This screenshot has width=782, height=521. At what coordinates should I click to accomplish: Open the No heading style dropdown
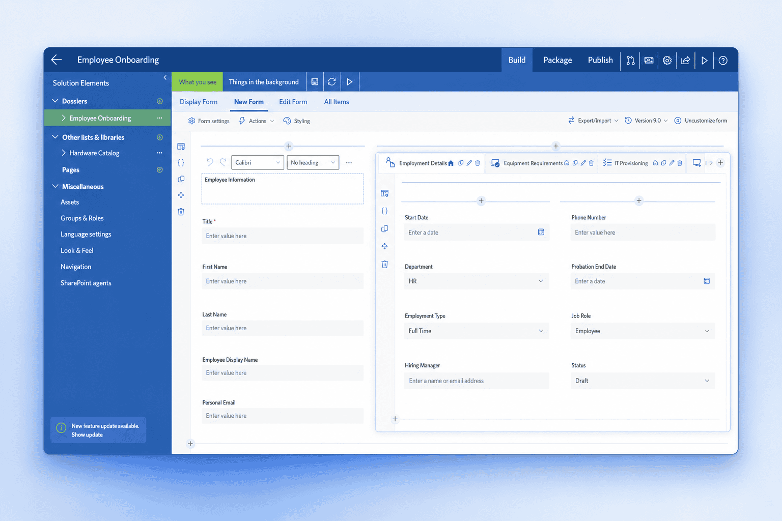coord(313,162)
